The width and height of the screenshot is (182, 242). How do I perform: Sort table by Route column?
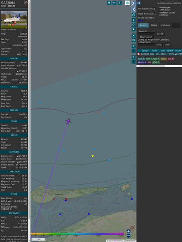(154, 51)
